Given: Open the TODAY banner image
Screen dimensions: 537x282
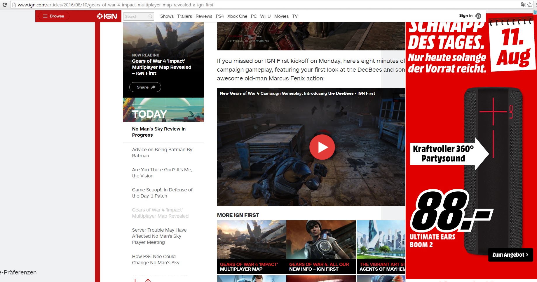Looking at the screenshot, I should click(163, 110).
